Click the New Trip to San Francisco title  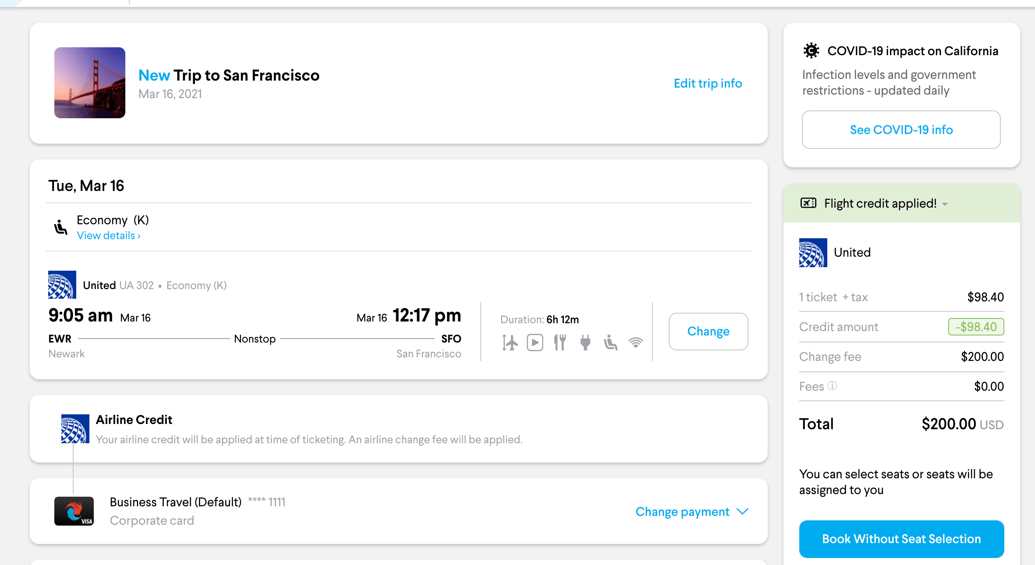(x=229, y=75)
